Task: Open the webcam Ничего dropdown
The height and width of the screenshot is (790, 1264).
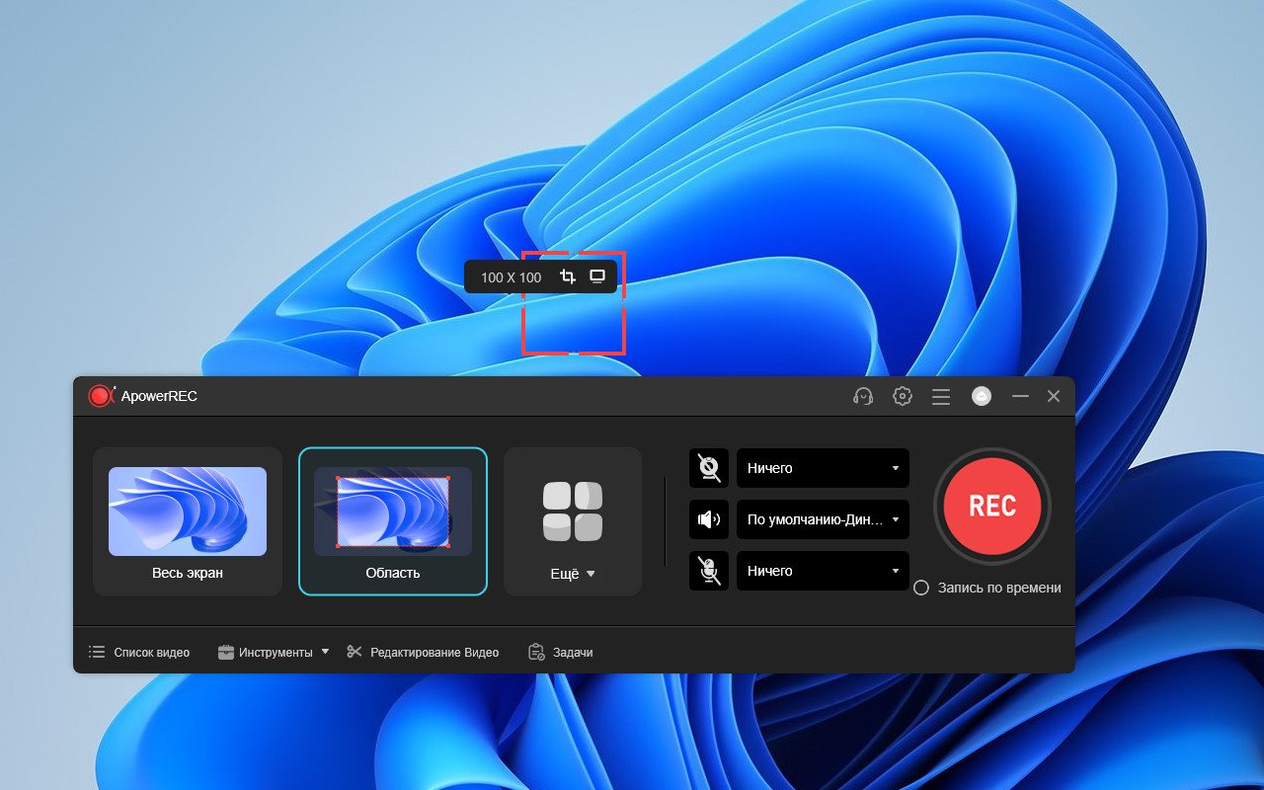Action: tap(823, 468)
